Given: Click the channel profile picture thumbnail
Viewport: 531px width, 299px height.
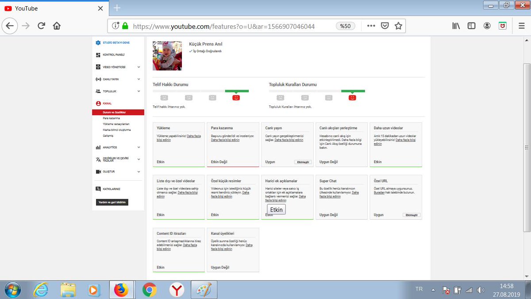Looking at the screenshot, I should (167, 56).
